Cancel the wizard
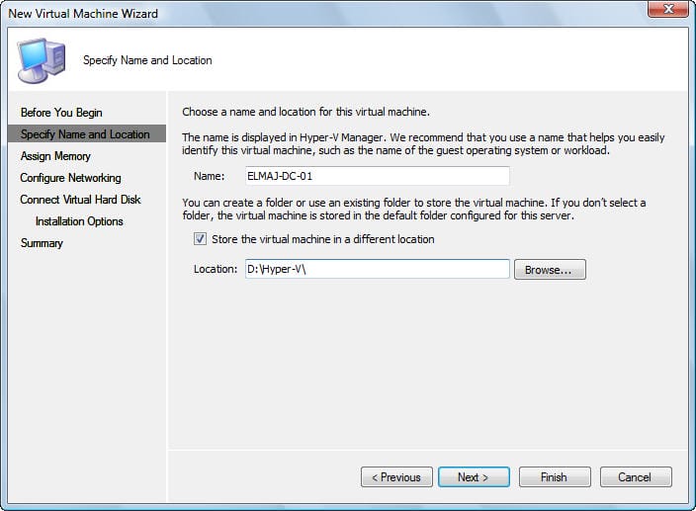The width and height of the screenshot is (696, 511). (x=635, y=477)
